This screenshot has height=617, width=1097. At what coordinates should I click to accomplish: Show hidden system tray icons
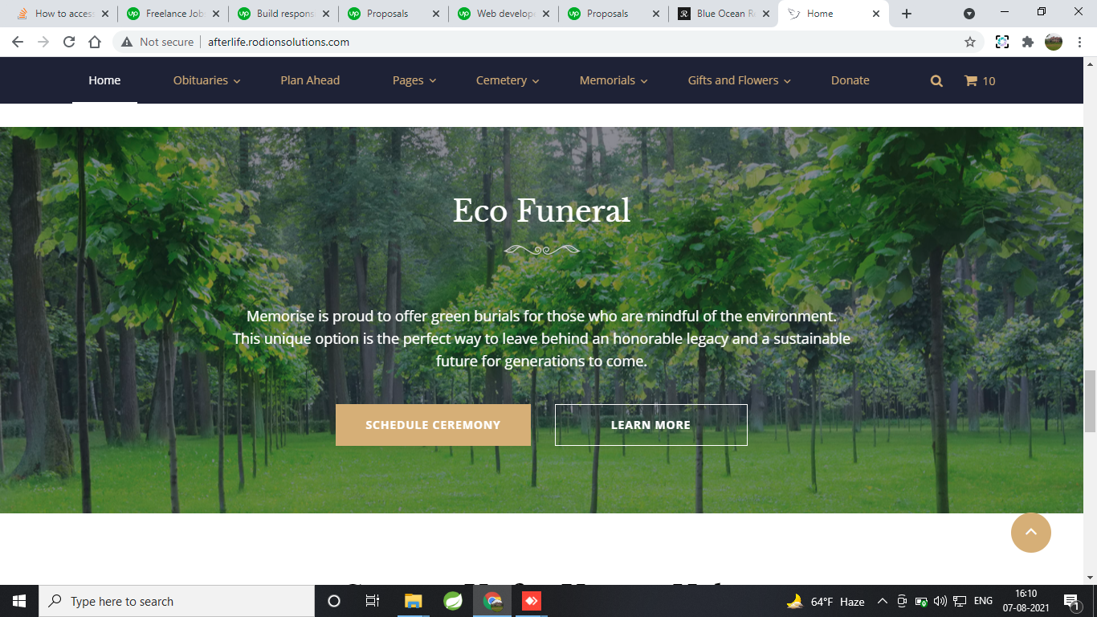click(882, 601)
